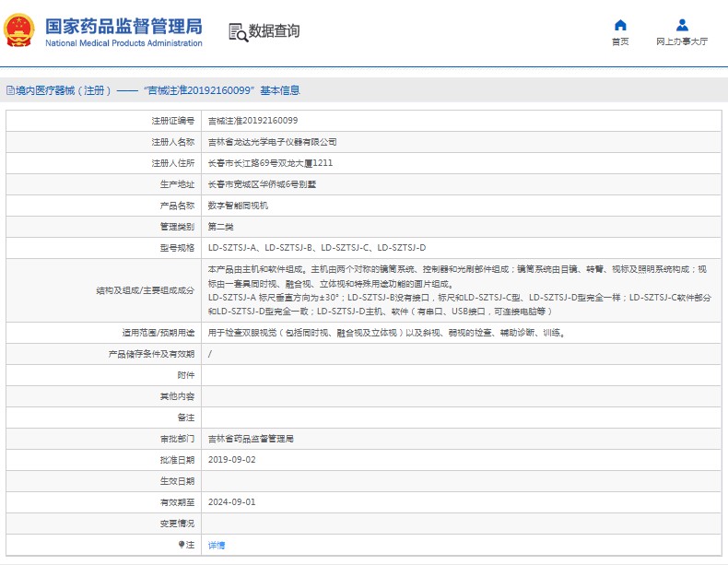Click the 备注 row label

[x=186, y=418]
